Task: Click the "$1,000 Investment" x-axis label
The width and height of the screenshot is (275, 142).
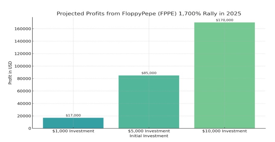Action: pos(73,131)
